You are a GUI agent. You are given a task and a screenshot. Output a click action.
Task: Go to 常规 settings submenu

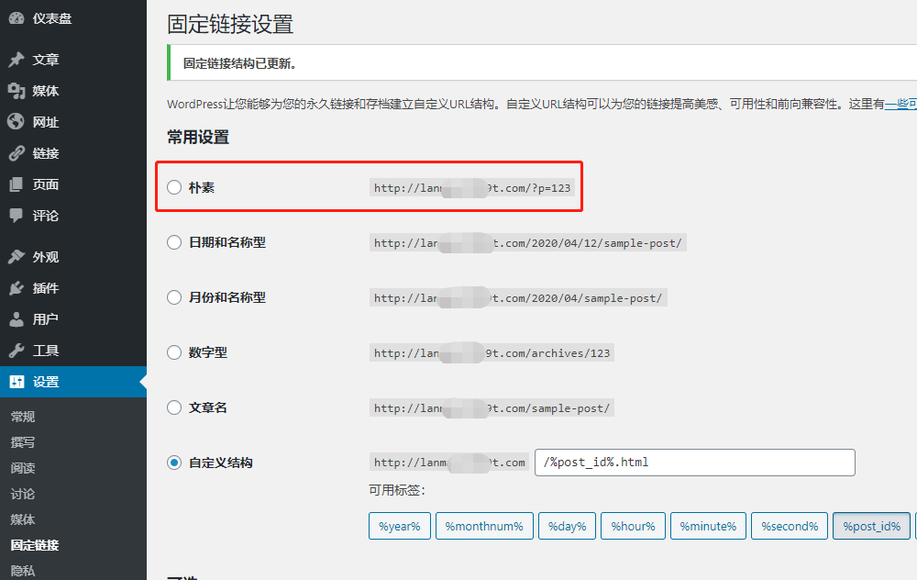(x=23, y=417)
